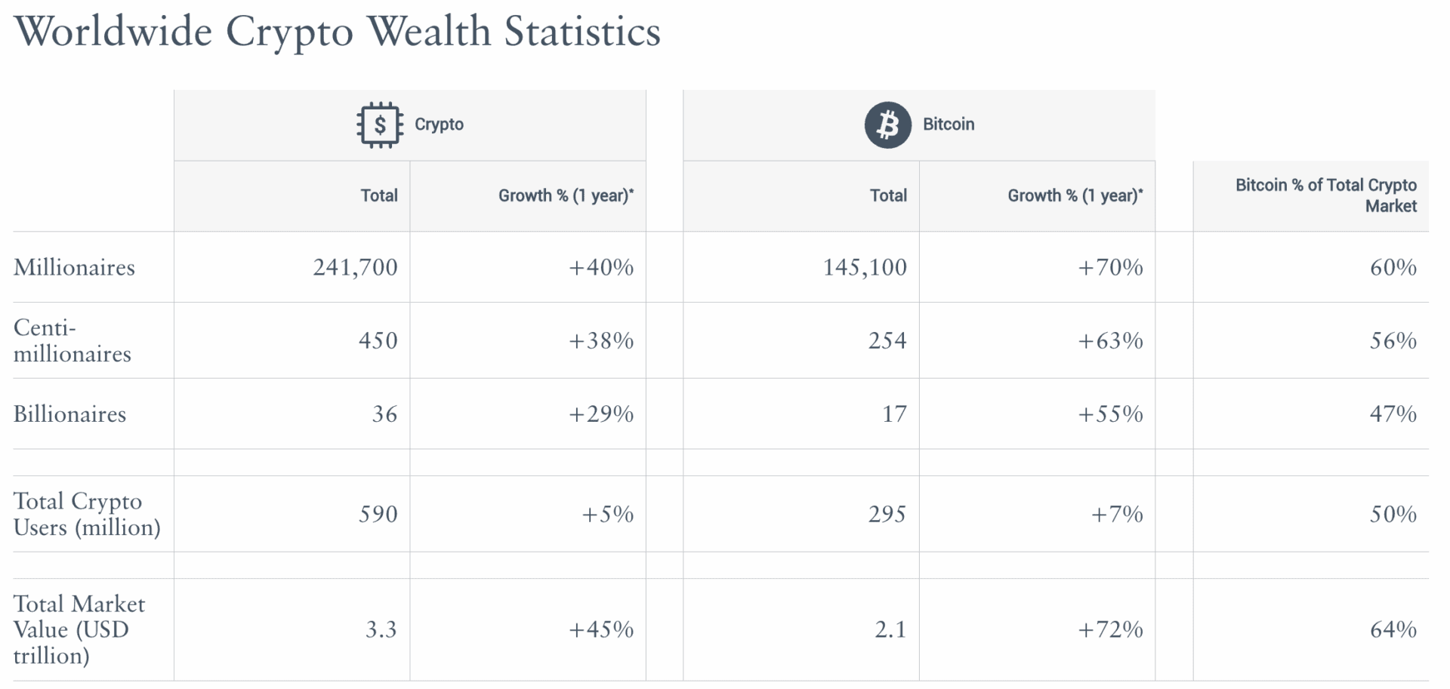1450x689 pixels.
Task: Click Crypto Growth % (1 year) header
Action: [x=566, y=195]
